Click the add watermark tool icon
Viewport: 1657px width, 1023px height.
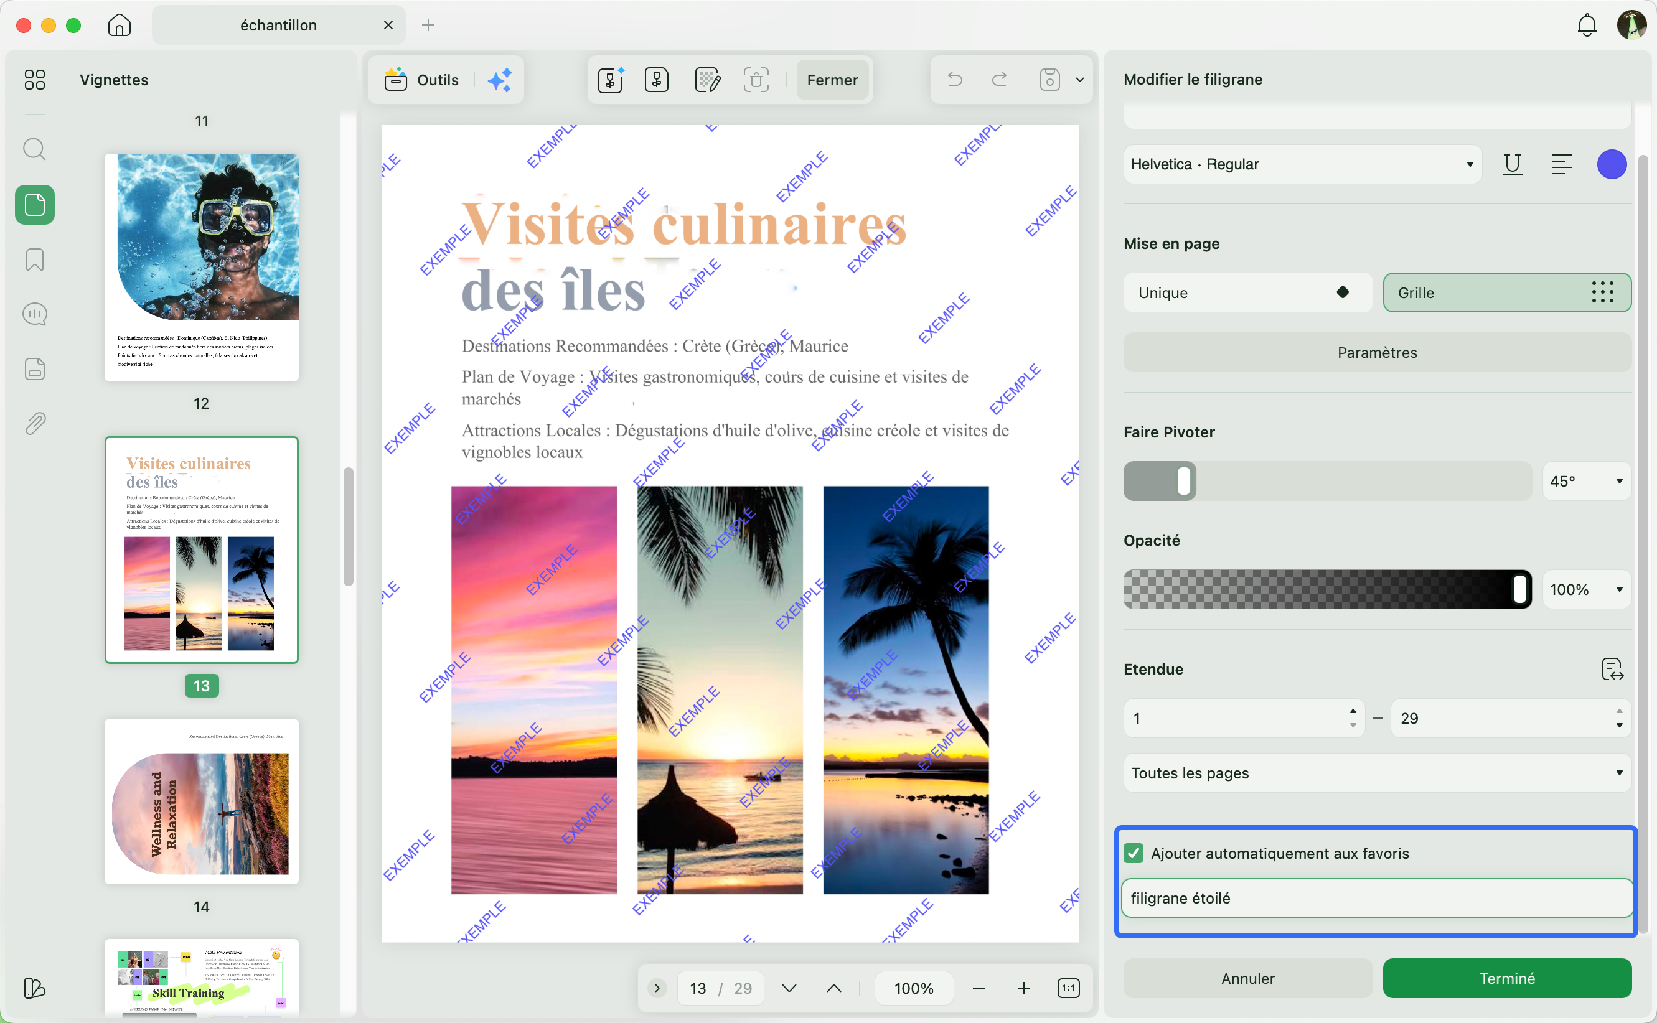point(610,80)
